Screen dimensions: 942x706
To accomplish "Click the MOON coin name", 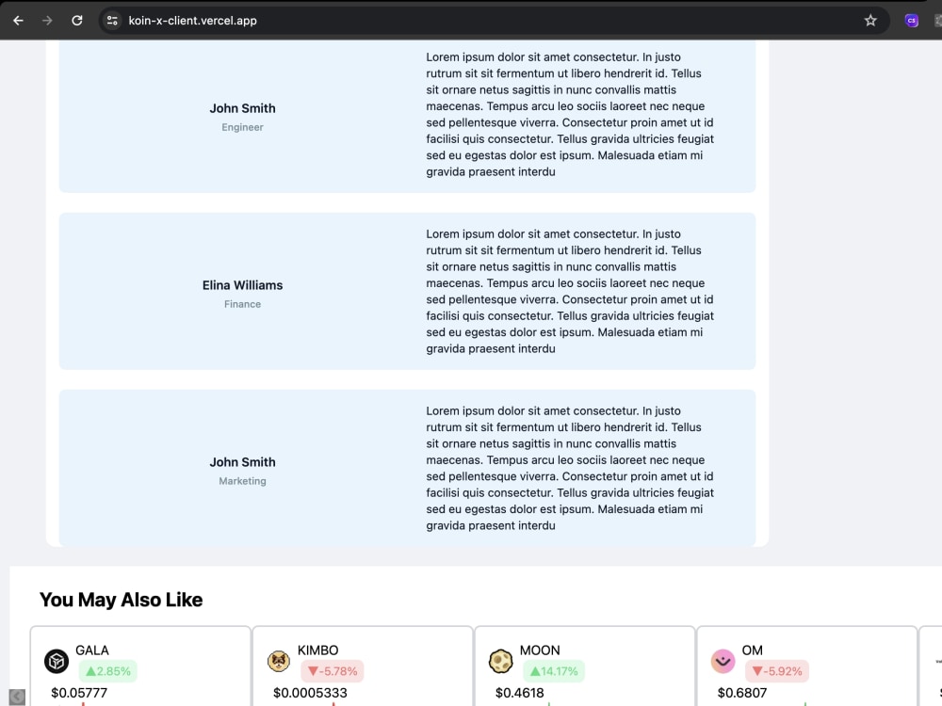I will pos(540,650).
